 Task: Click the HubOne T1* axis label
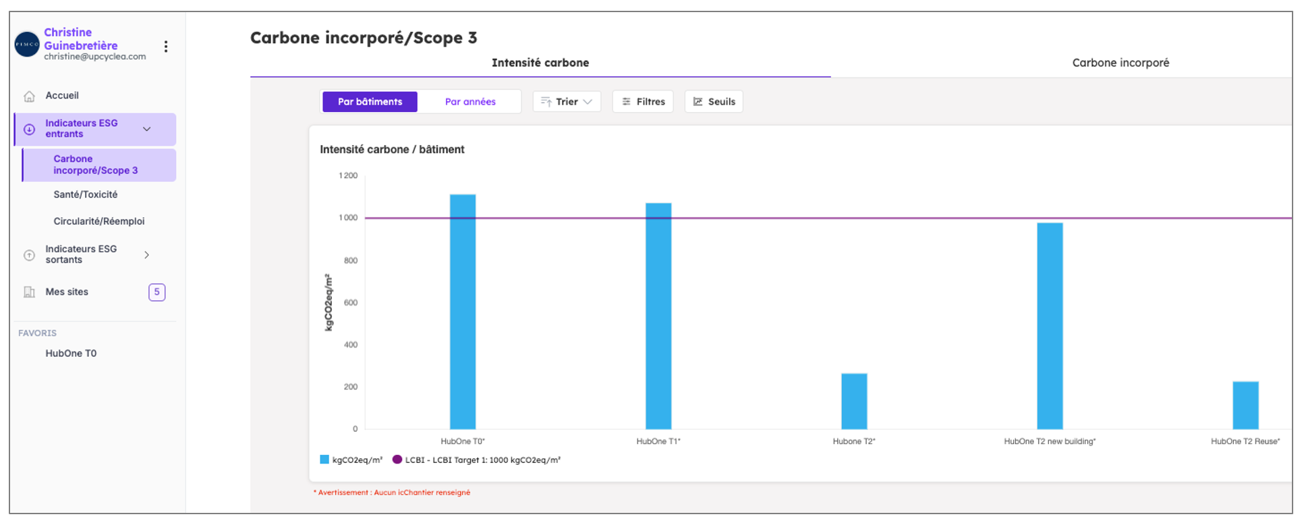coord(658,441)
